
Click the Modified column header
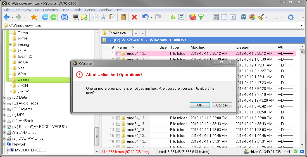pos(198,47)
